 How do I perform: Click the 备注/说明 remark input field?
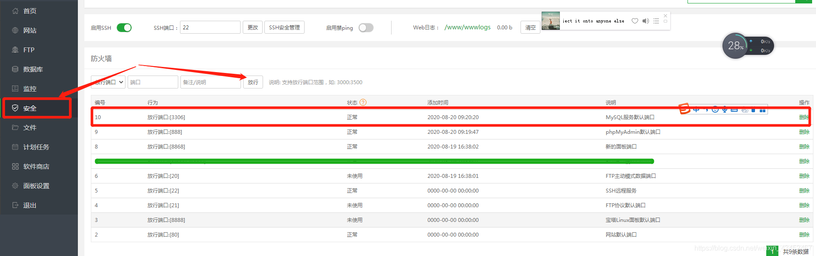click(x=210, y=82)
